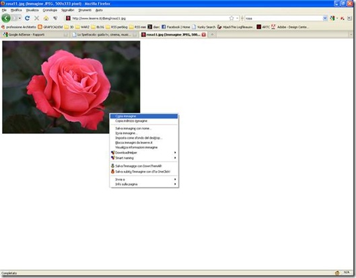The height and width of the screenshot is (278, 356).
Task: Expand the 'Smart naming' submenu
Action: tap(144, 158)
